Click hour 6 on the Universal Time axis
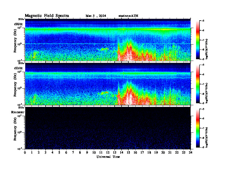 pyautogui.click(x=66, y=152)
